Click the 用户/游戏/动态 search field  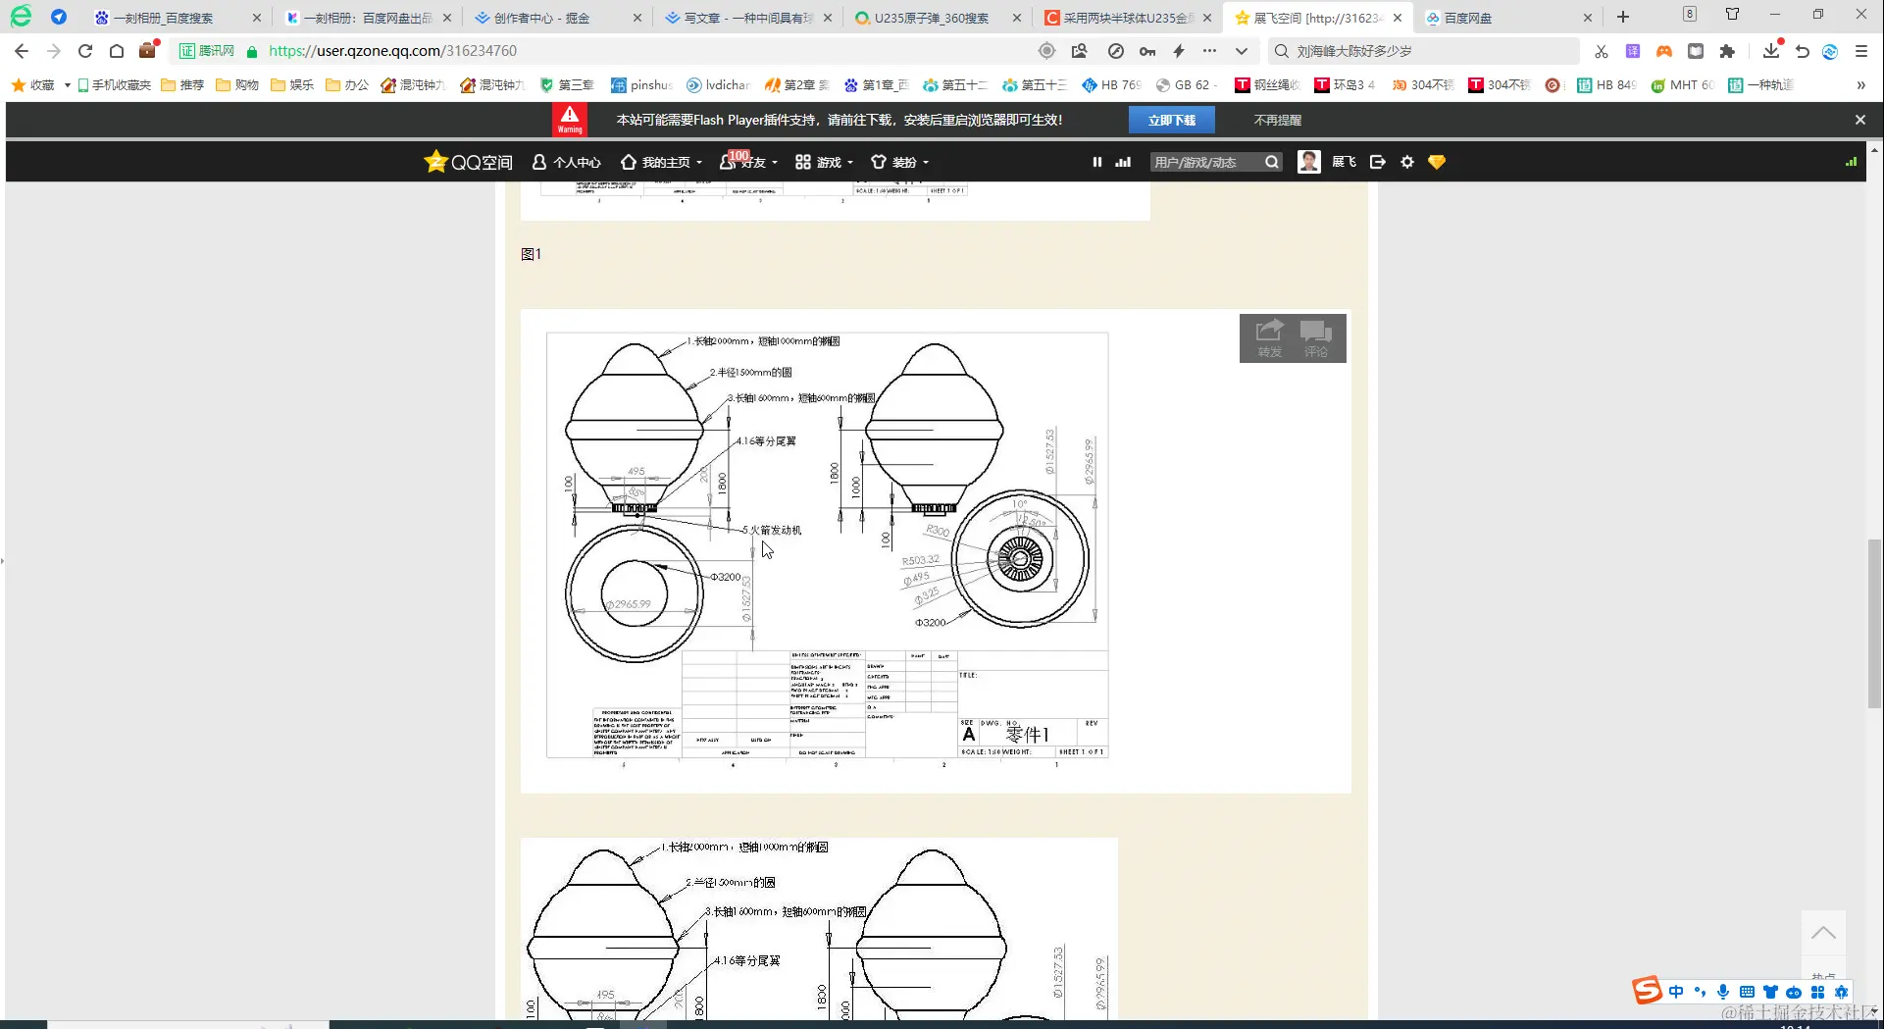coord(1206,163)
